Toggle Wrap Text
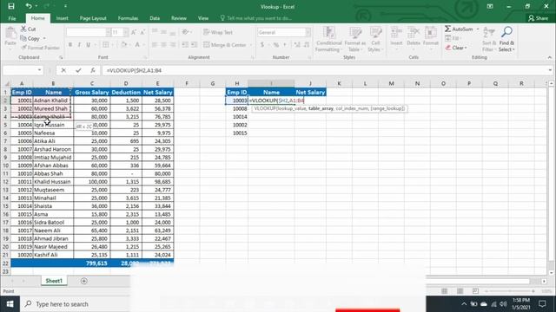Viewport: 556px width, 312px height. pos(218,32)
